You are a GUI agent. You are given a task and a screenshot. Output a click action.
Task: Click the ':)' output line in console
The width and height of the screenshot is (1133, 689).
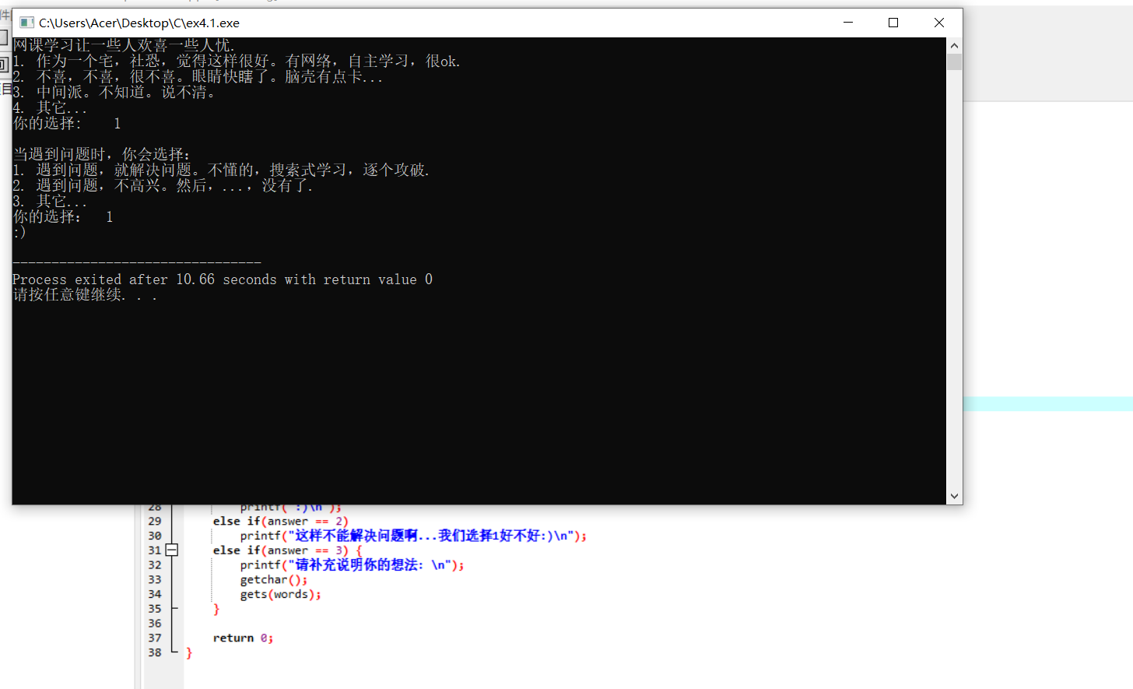tap(19, 233)
